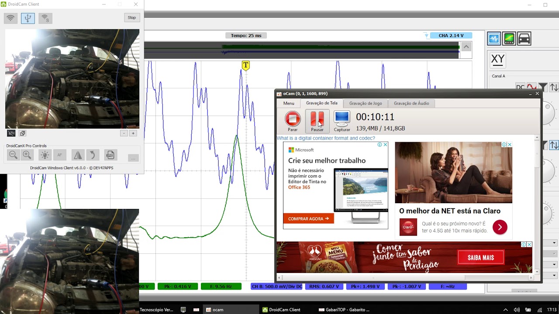Toggle phone LED flash in DroidCam
The width and height of the screenshot is (559, 314).
[45, 155]
